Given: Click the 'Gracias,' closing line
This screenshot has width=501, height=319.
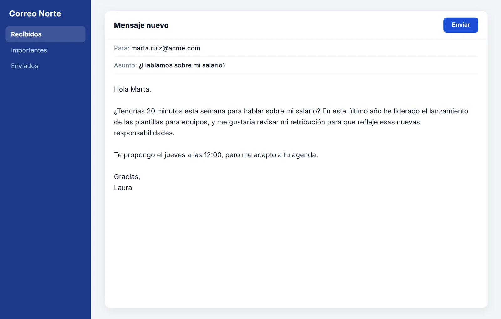Looking at the screenshot, I should (x=127, y=177).
